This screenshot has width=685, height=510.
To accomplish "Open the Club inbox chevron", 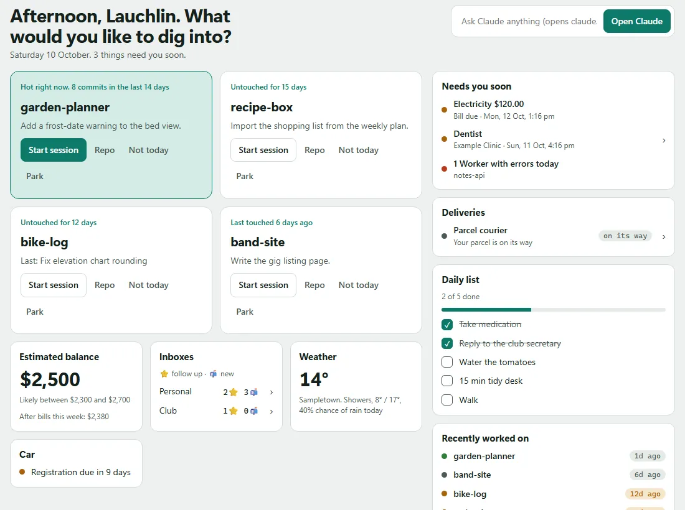I will (272, 411).
